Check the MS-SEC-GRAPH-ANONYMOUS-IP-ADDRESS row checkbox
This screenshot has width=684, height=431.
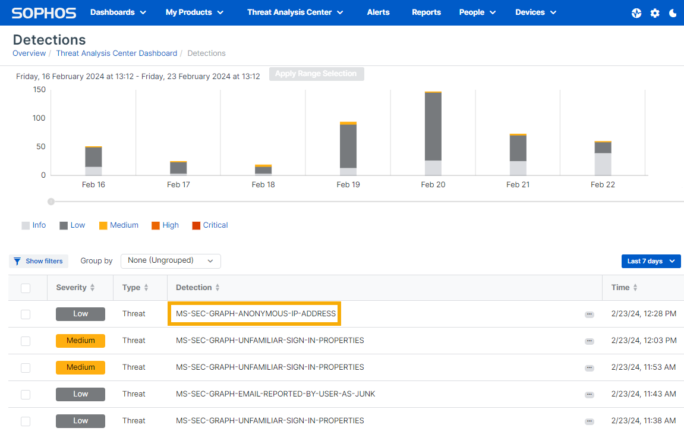pos(26,314)
